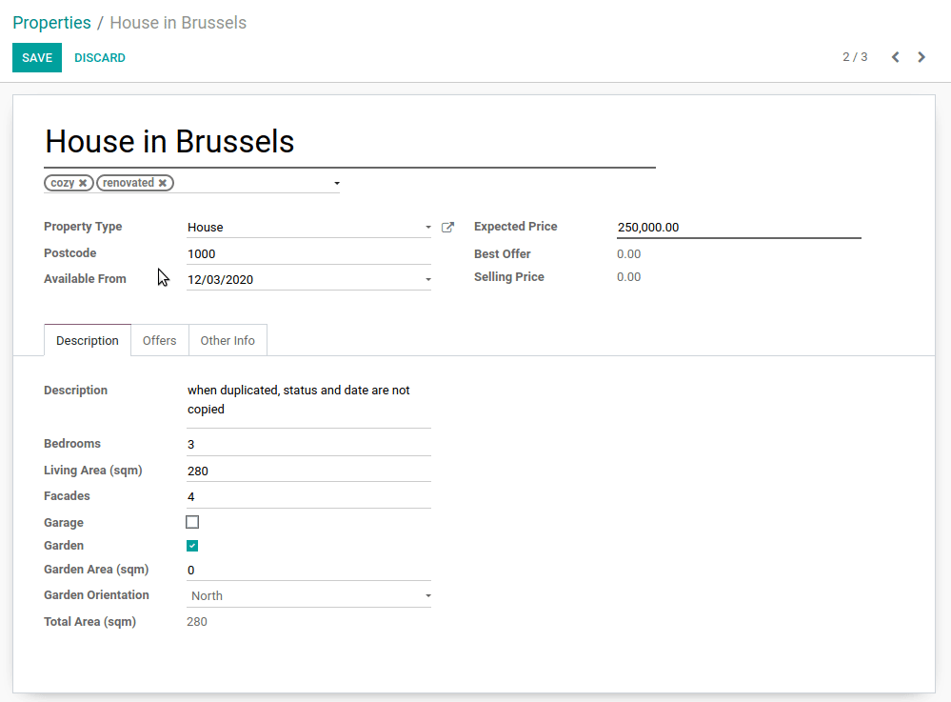Image resolution: width=951 pixels, height=702 pixels.
Task: Discard changes to the record
Action: (x=100, y=58)
